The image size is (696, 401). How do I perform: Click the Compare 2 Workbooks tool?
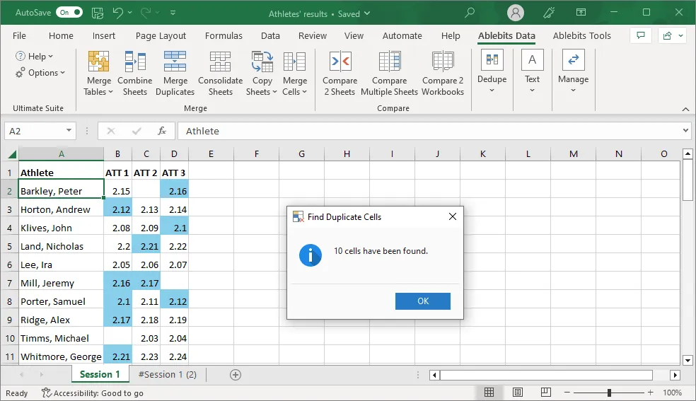443,73
